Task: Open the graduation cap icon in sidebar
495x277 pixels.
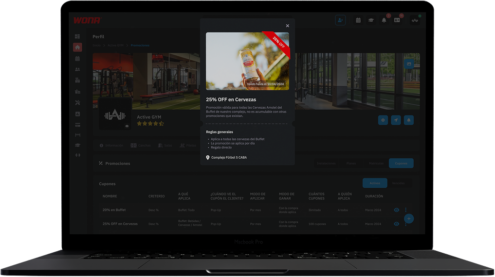Action: (77, 145)
